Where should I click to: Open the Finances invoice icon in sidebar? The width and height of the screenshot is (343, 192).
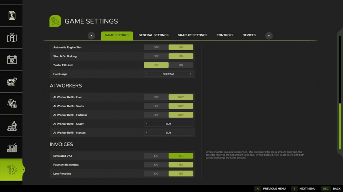coord(11,15)
